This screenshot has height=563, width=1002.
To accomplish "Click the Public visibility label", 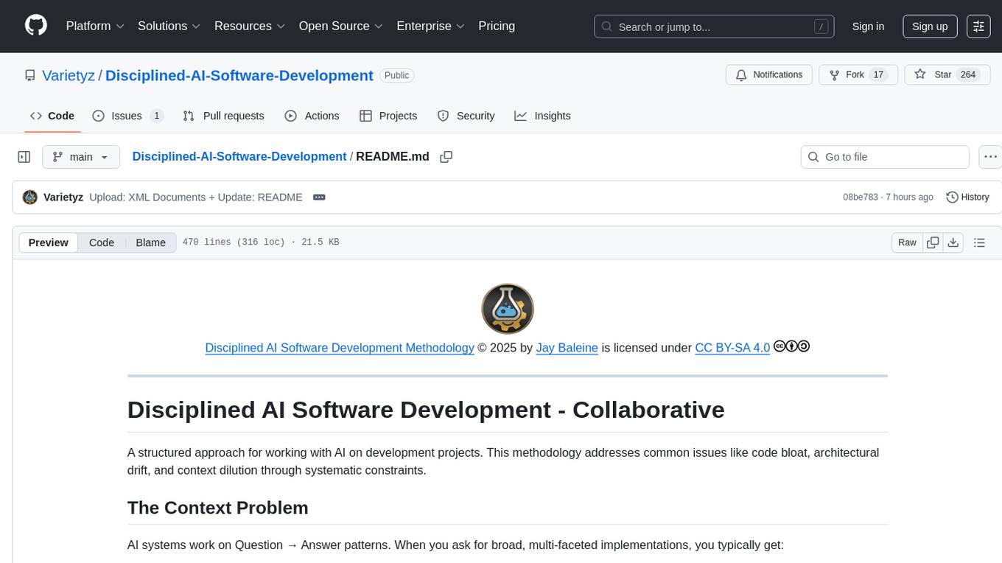I will coord(396,75).
